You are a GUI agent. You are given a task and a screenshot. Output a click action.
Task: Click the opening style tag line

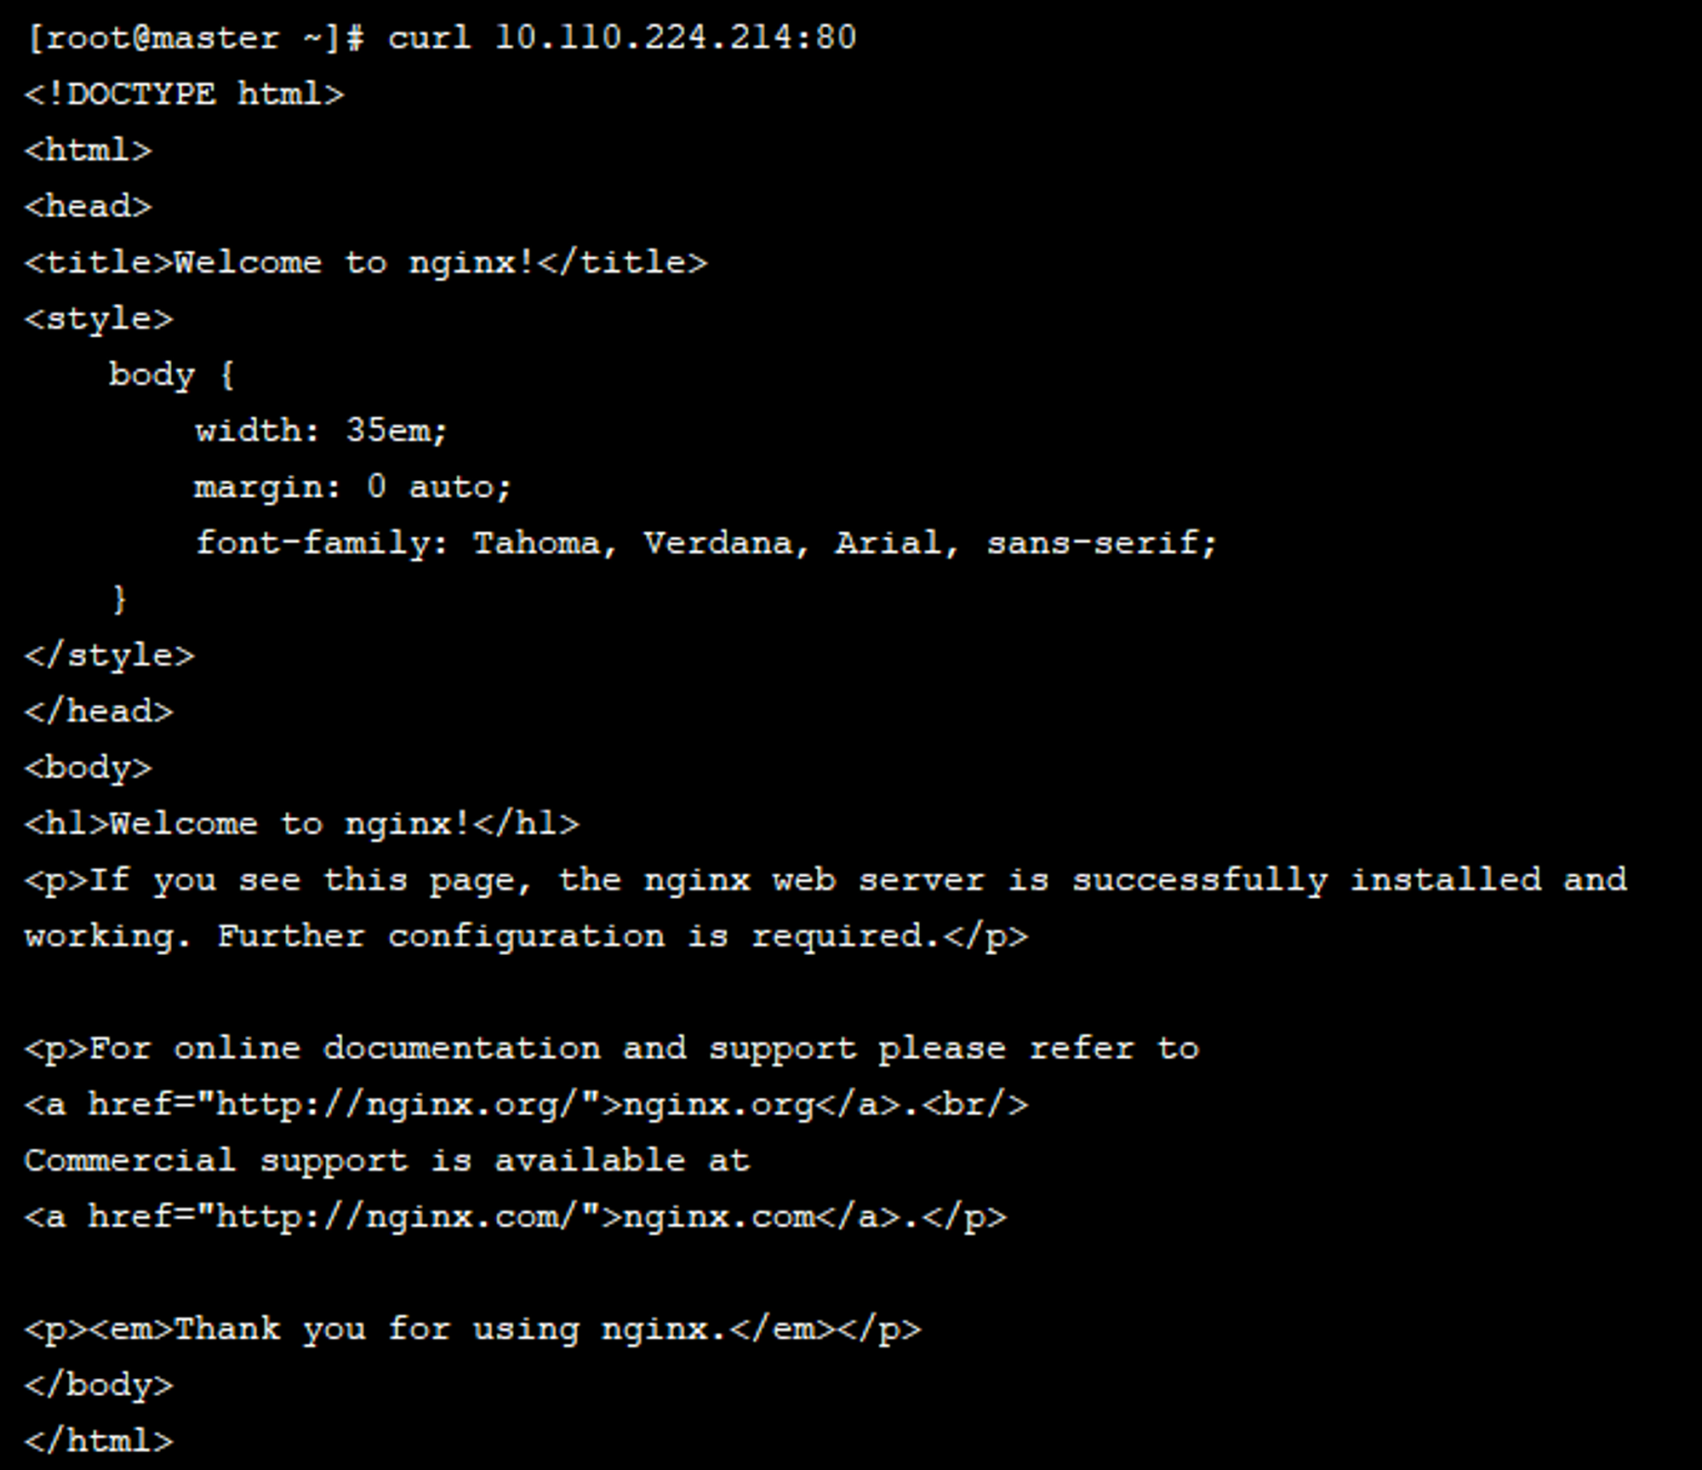click(x=99, y=319)
